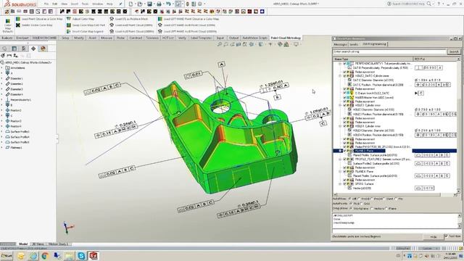The image size is (464, 261).
Task: Click the Skype icon in taskbar
Action: (81, 256)
